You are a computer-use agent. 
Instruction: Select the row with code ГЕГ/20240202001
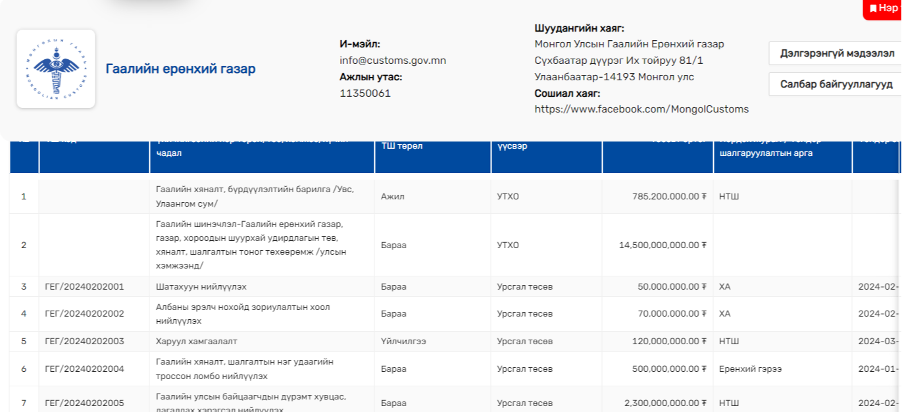coord(84,287)
